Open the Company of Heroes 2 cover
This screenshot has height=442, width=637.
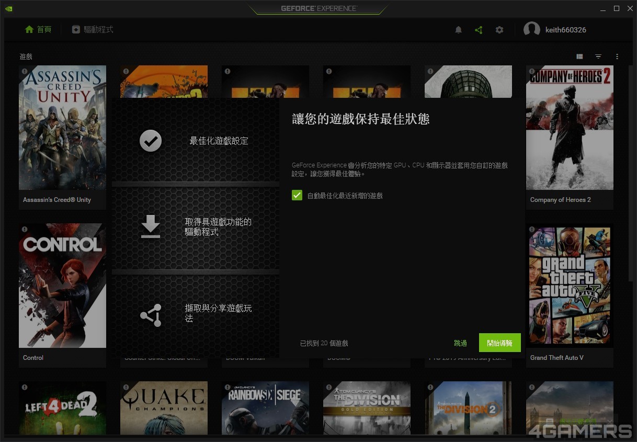(x=570, y=128)
